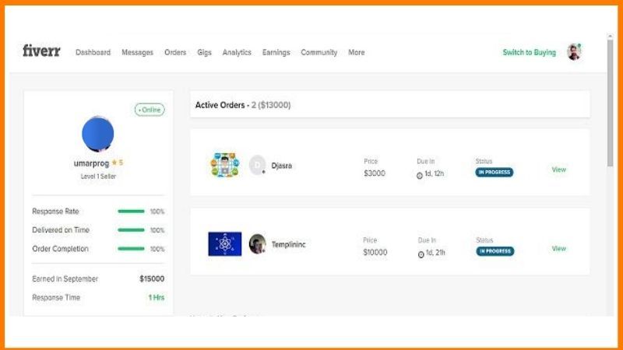The height and width of the screenshot is (350, 623).
Task: Click the $3000 price value
Action: click(375, 173)
